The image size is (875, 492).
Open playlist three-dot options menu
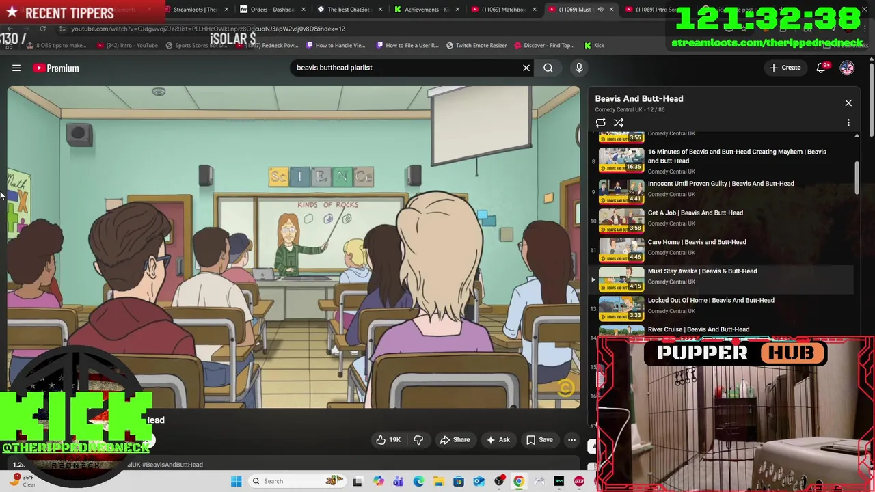(848, 123)
